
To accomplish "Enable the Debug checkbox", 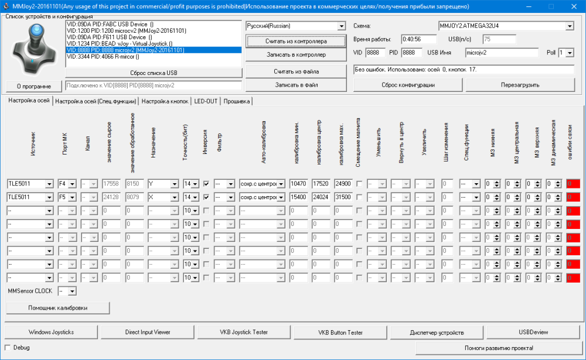I will click(x=8, y=348).
